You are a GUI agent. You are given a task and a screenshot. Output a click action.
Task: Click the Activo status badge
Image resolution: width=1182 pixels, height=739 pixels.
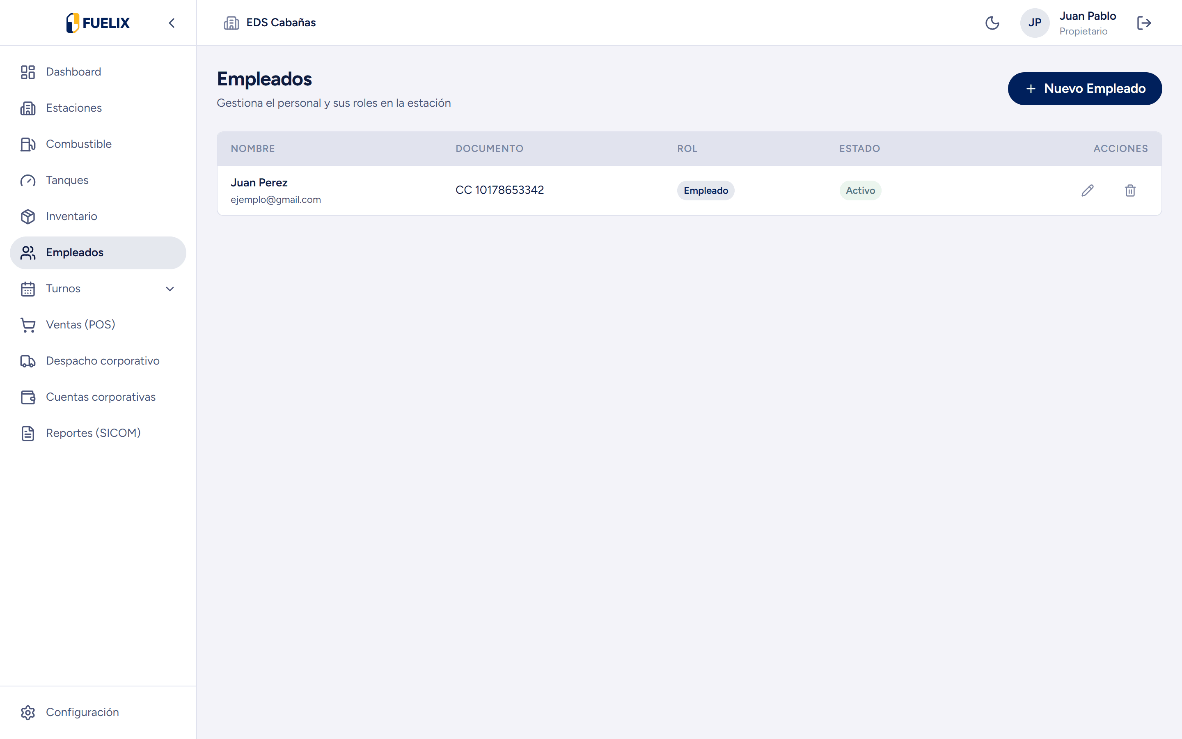[860, 190]
